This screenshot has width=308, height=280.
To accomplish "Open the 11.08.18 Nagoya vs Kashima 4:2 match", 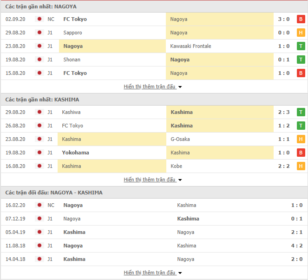I will pos(154,246).
